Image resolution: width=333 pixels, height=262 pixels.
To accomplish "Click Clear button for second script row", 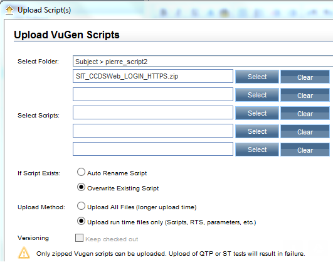I will pyautogui.click(x=305, y=95).
